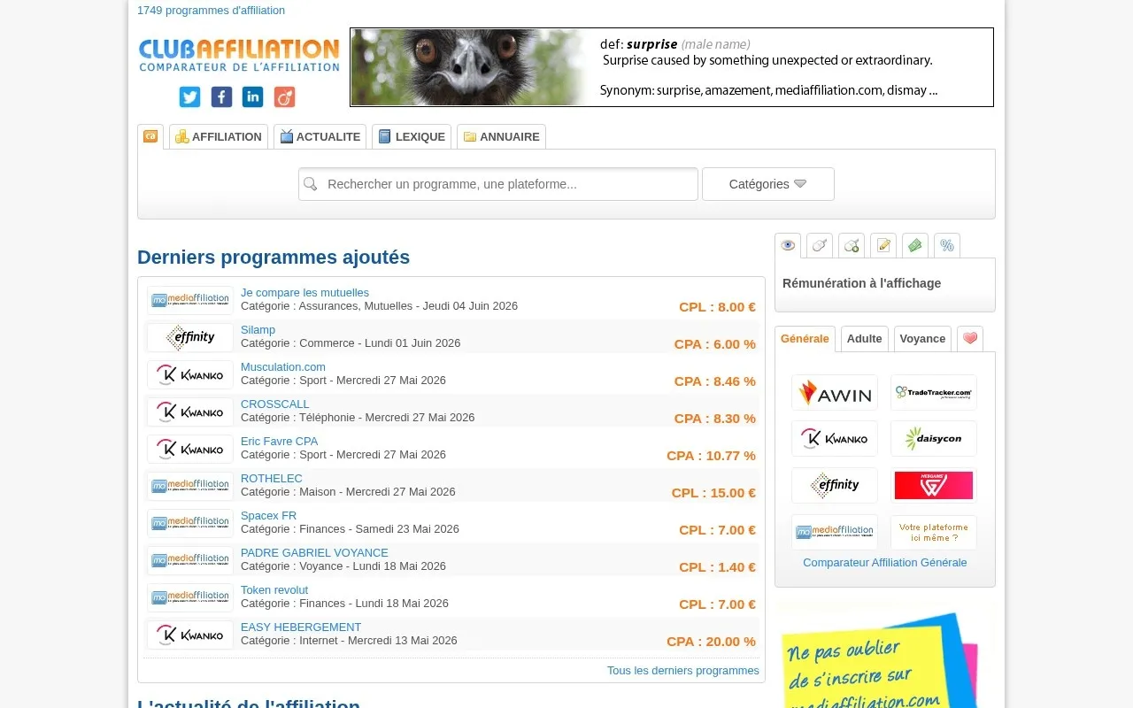
Task: Open the pink heart favorites tab
Action: [970, 338]
